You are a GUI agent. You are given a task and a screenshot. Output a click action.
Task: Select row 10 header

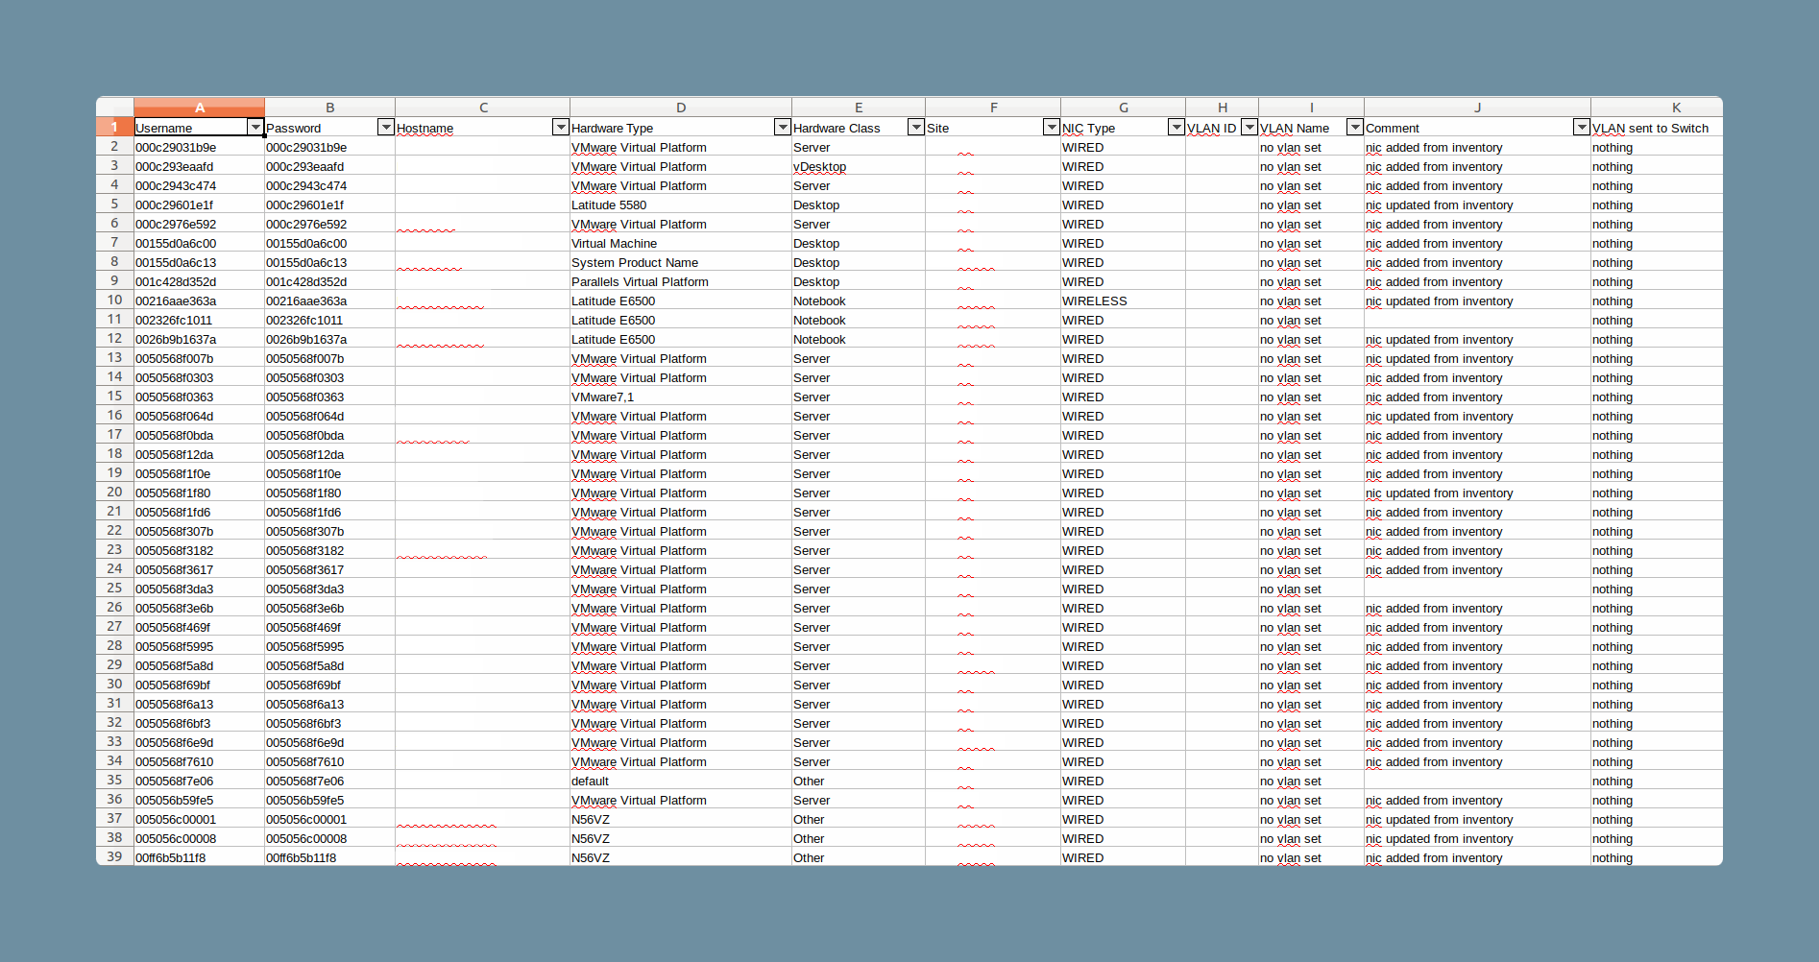pyautogui.click(x=114, y=301)
